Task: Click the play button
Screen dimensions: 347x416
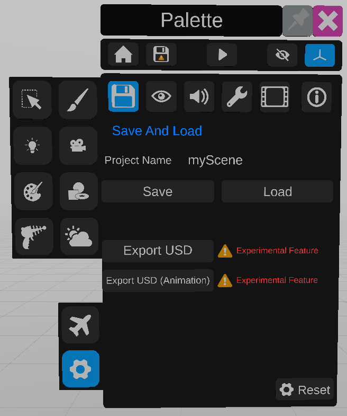Action: click(x=222, y=55)
